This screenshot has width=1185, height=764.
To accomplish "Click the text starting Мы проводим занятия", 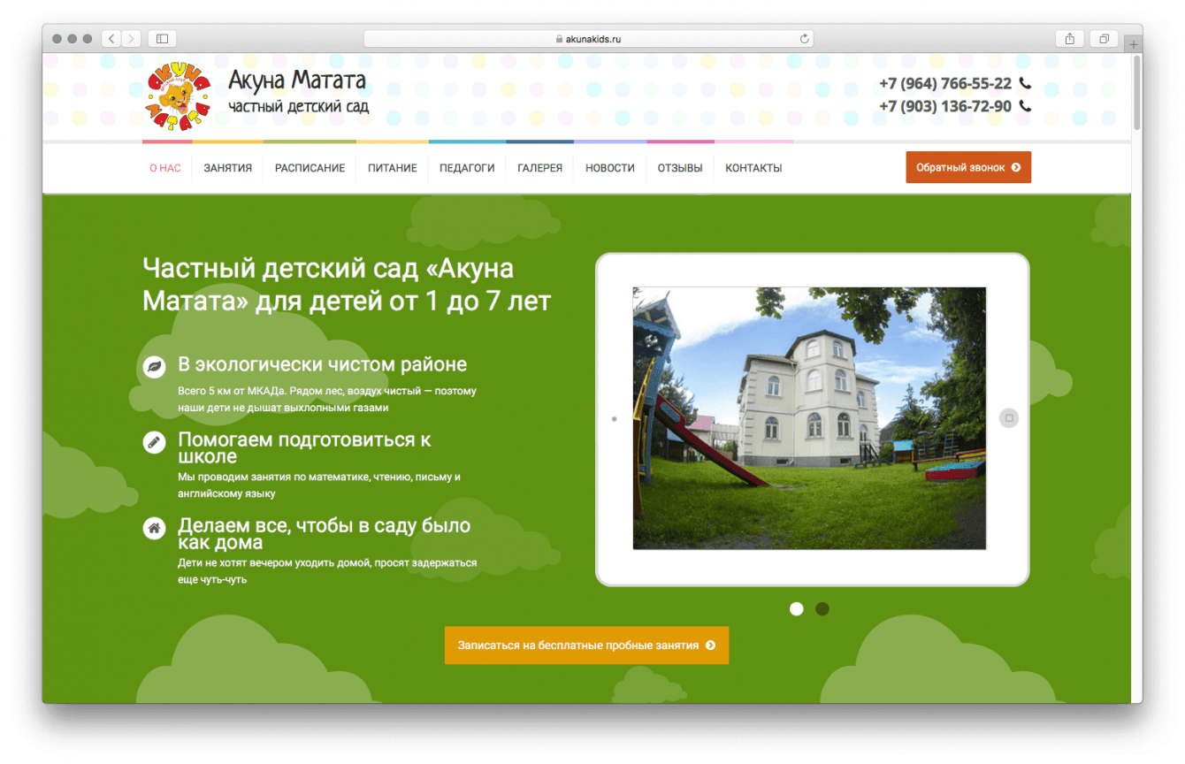I will pyautogui.click(x=319, y=485).
